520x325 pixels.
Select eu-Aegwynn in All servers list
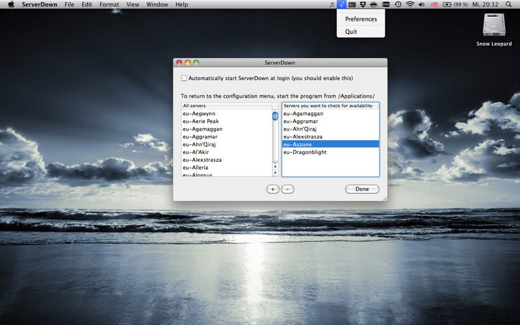227,113
